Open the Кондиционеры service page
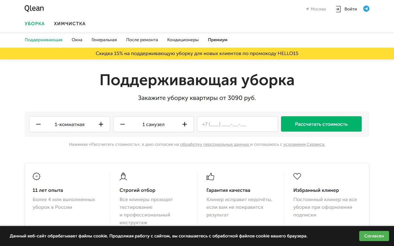The image size is (394, 246). coord(183,40)
